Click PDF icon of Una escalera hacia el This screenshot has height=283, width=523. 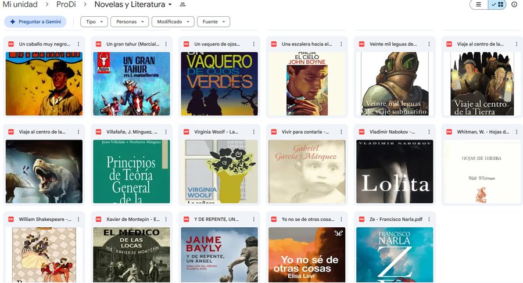click(x=274, y=44)
